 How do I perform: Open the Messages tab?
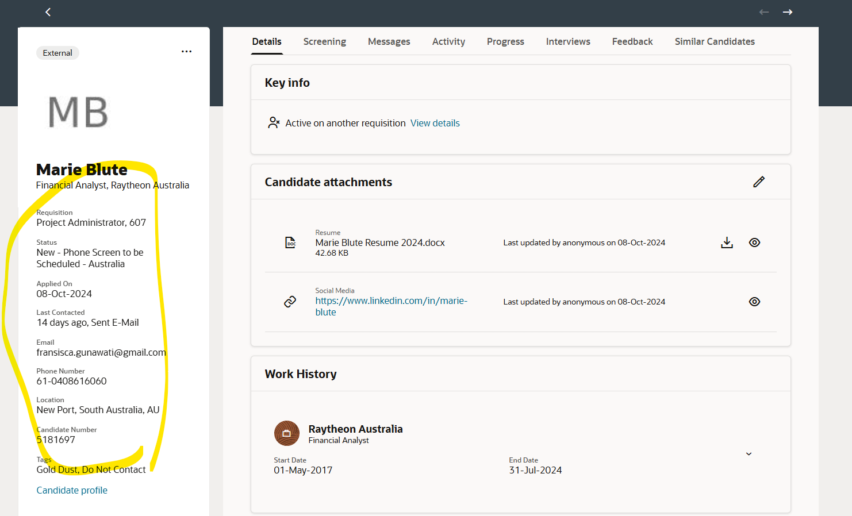389,41
